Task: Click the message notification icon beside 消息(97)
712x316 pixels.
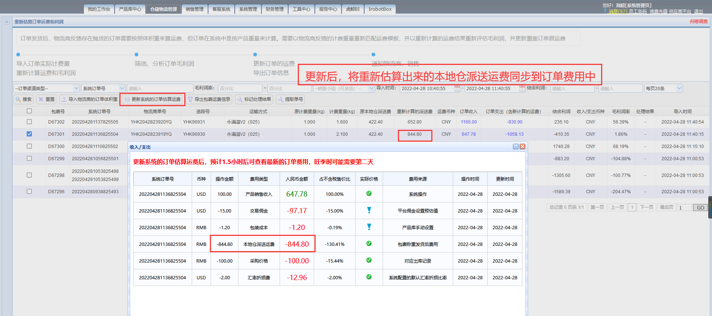Action: point(605,11)
